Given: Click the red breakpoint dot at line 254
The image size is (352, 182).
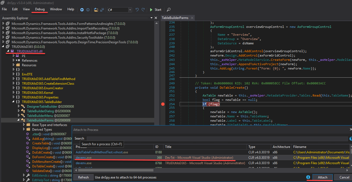Looking at the screenshot, I should [x=163, y=104].
